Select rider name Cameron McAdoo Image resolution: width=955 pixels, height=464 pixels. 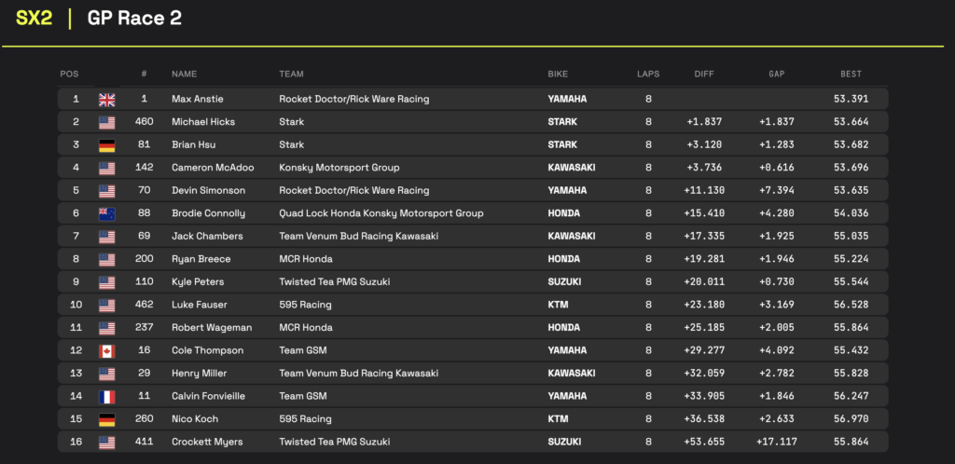click(213, 168)
